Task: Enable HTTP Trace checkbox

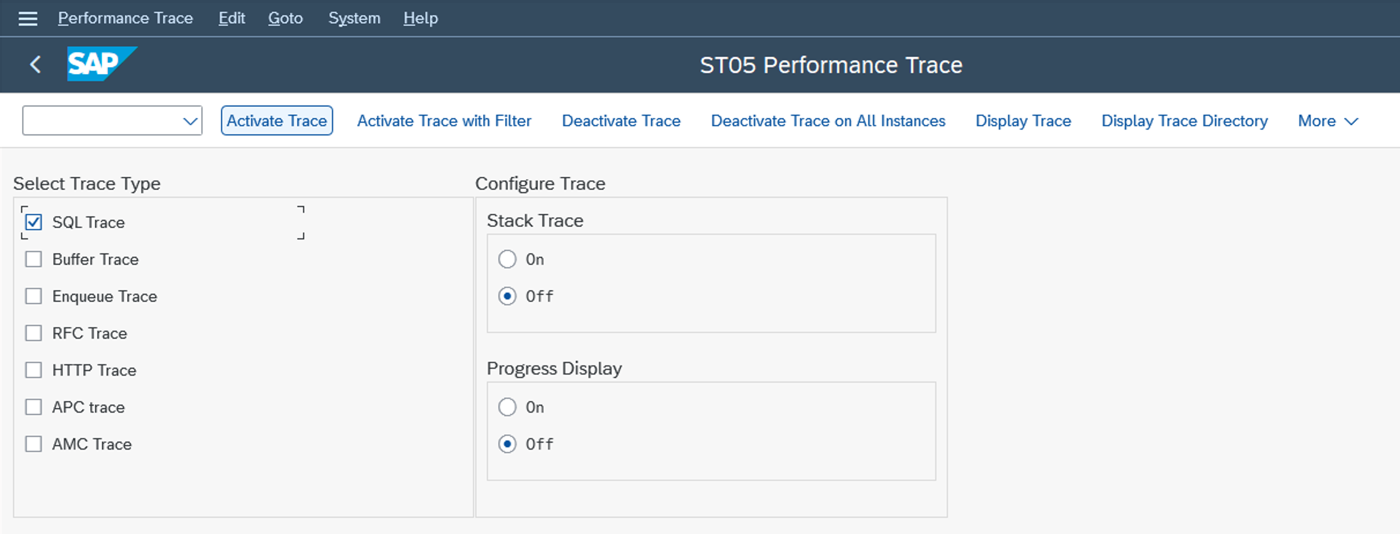Action: pos(34,370)
